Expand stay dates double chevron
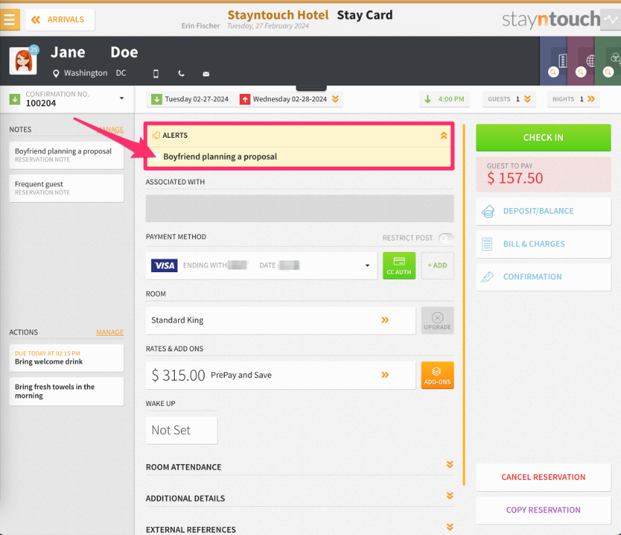621x535 pixels. tap(335, 99)
